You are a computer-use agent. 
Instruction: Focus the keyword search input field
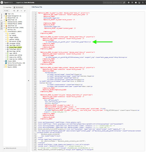[113, 2]
